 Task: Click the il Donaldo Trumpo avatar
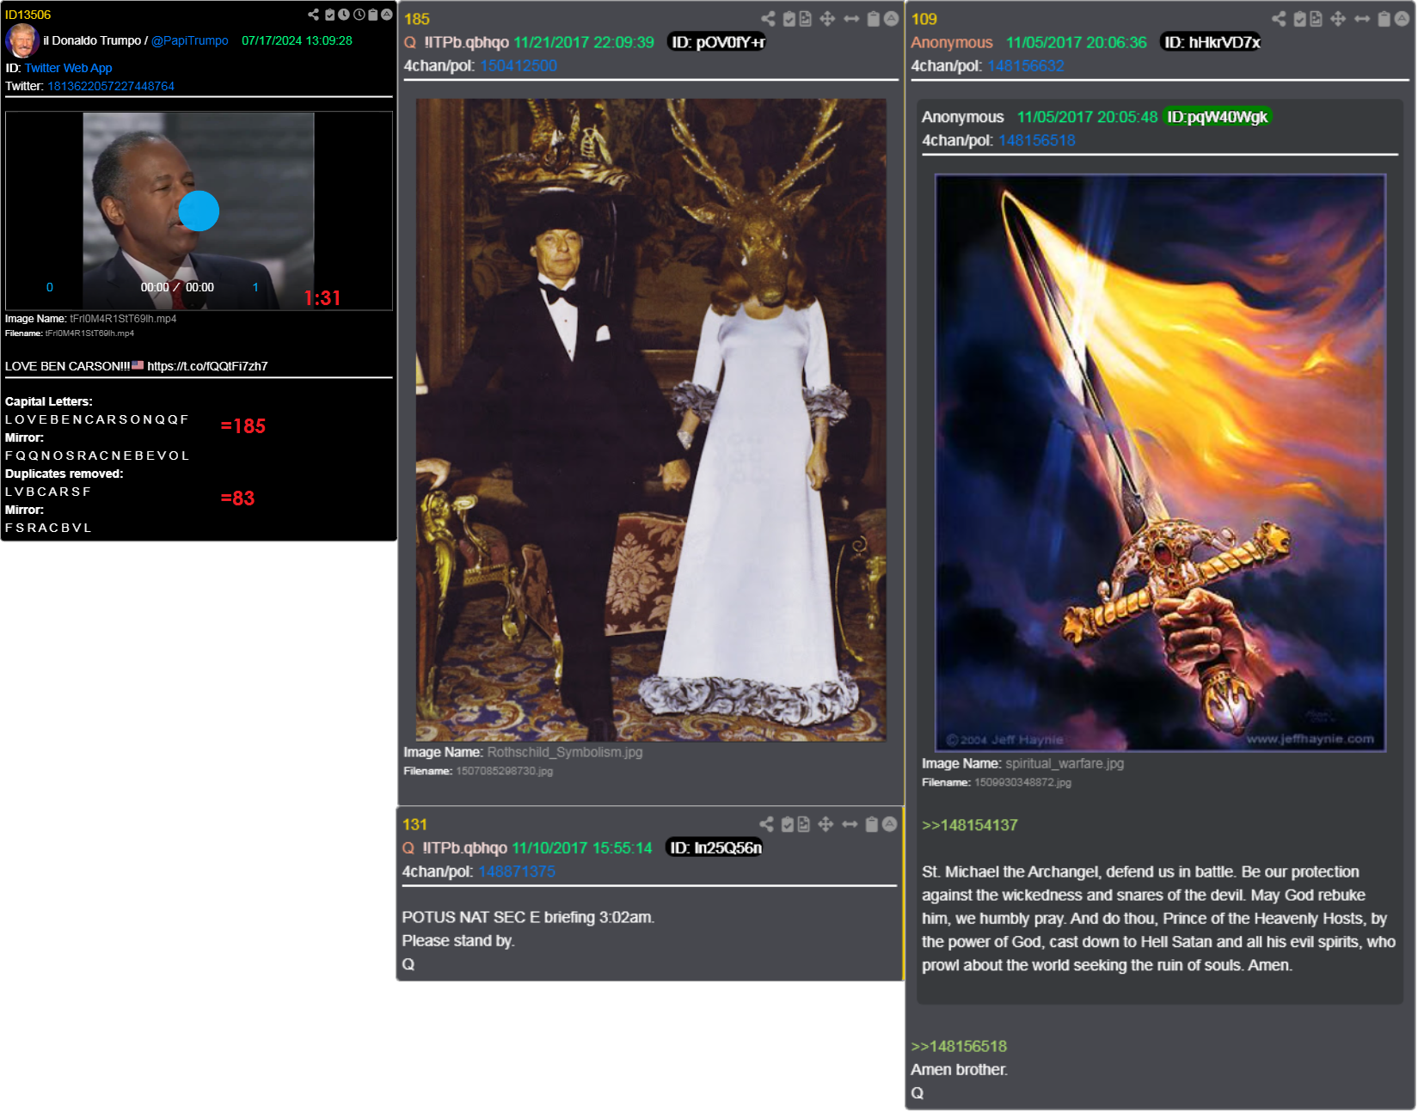tap(22, 40)
